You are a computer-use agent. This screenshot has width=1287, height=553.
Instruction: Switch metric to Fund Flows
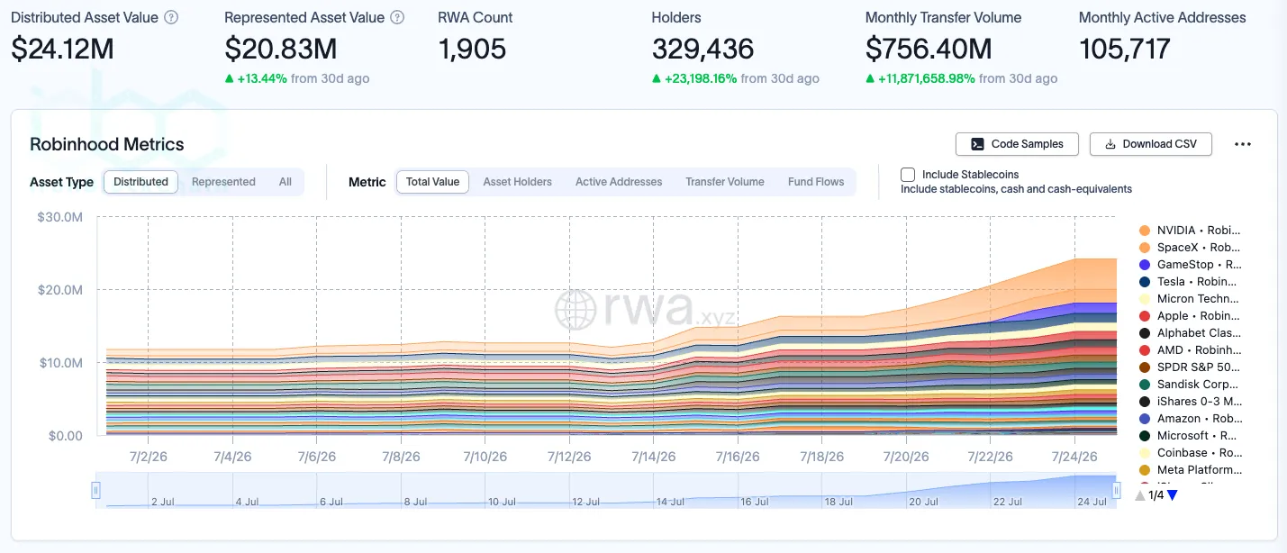coord(816,182)
